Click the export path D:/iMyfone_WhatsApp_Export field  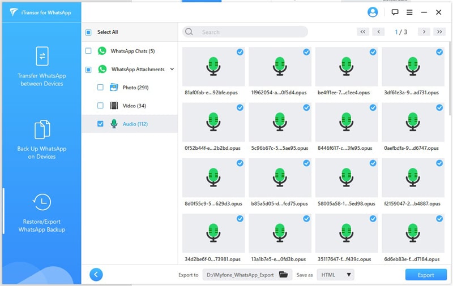click(247, 275)
